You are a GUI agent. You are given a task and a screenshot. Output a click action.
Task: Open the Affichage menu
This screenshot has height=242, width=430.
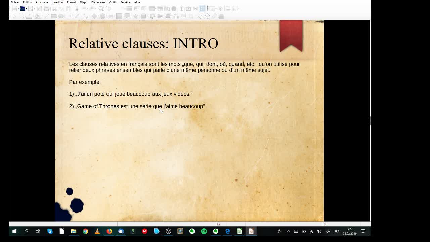click(x=42, y=2)
